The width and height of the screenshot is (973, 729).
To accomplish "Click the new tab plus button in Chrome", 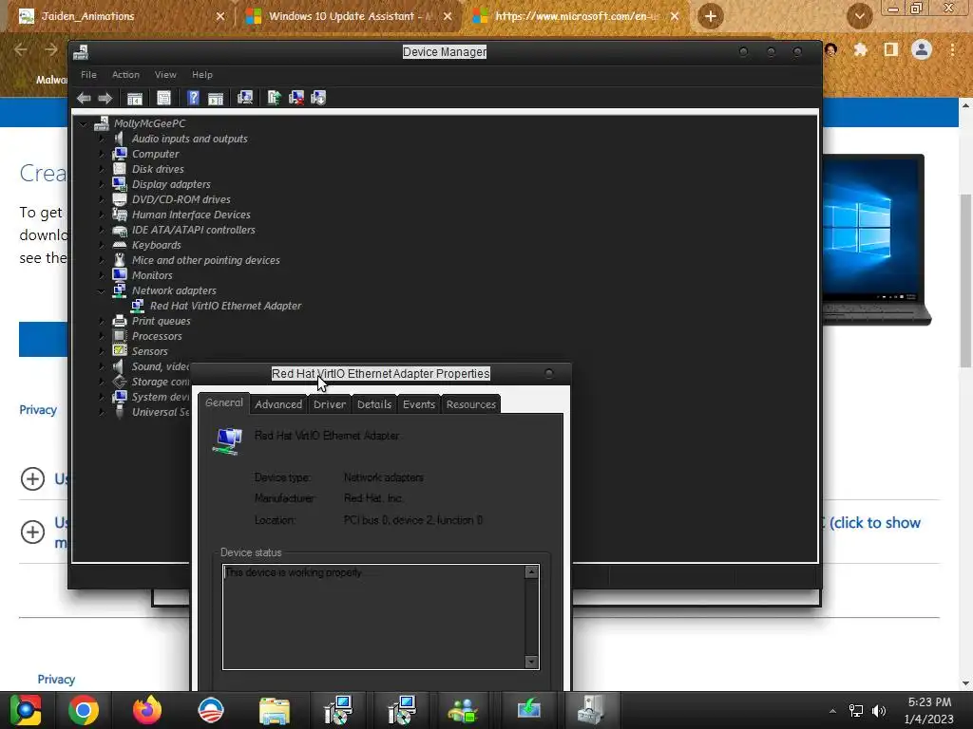I will (711, 16).
